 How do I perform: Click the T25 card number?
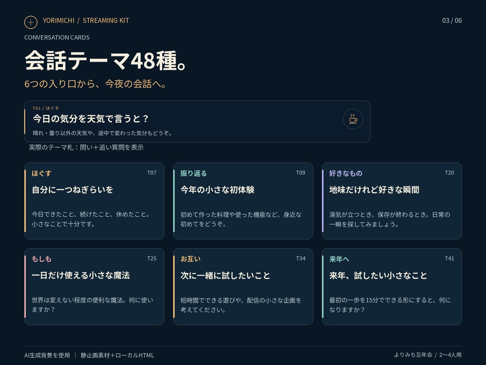[152, 258]
